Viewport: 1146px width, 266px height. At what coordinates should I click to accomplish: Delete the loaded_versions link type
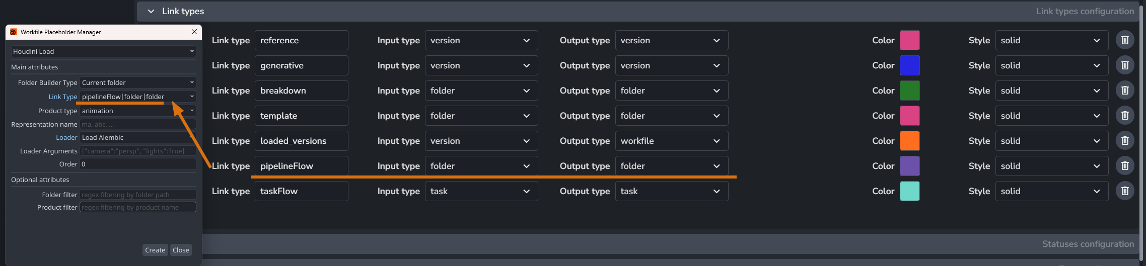(1125, 141)
